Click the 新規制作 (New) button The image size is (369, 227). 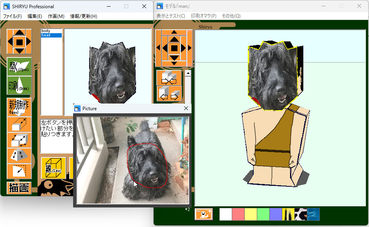[19, 107]
